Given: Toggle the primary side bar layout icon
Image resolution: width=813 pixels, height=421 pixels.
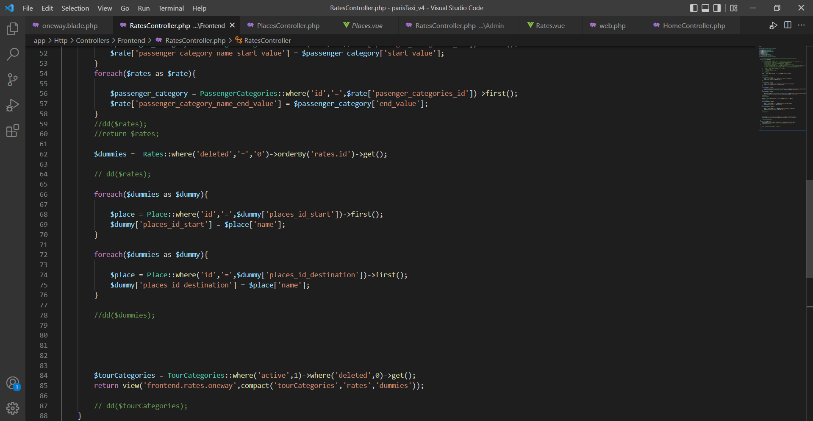Looking at the screenshot, I should coord(694,8).
